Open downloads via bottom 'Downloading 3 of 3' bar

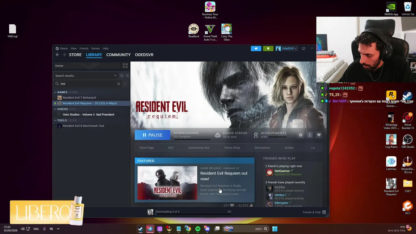pyautogui.click(x=193, y=212)
